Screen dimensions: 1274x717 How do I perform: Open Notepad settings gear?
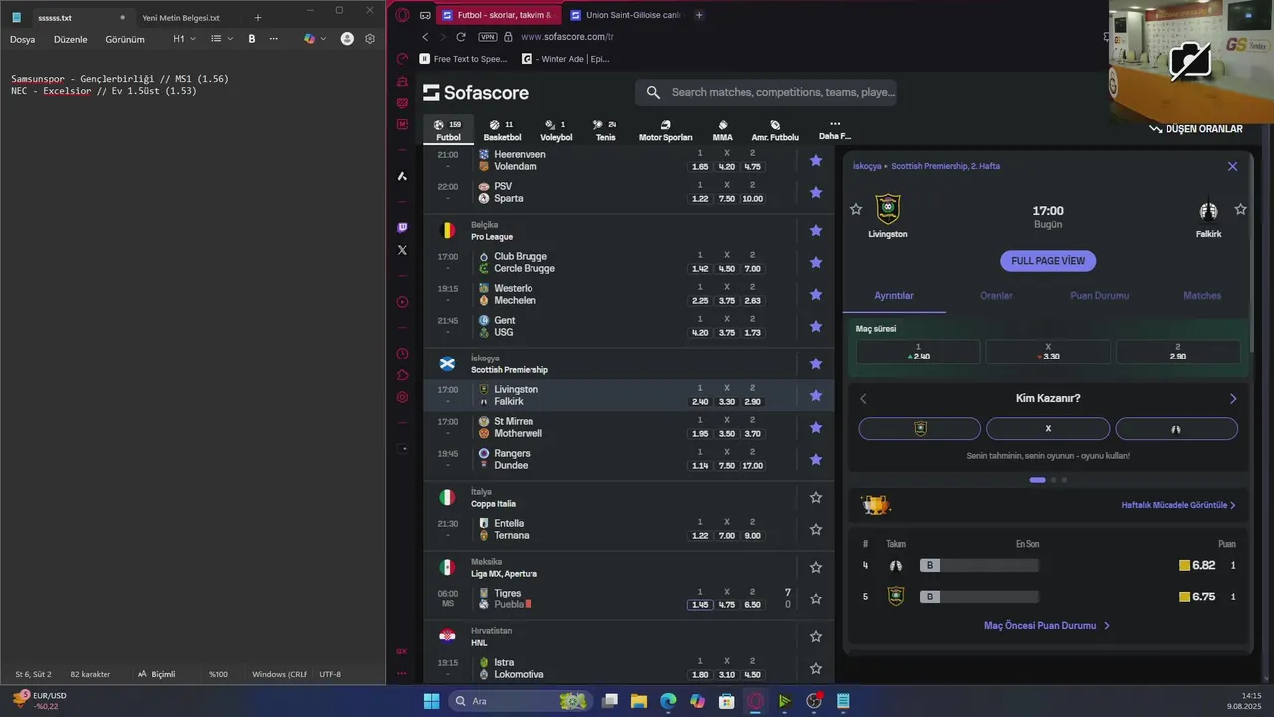click(370, 39)
